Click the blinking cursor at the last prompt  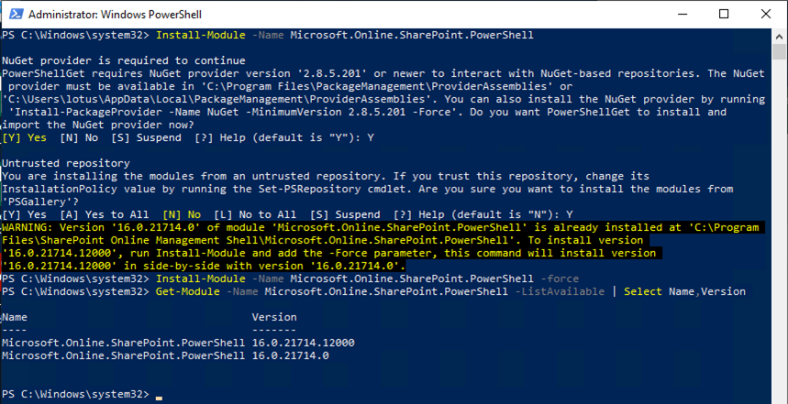pyautogui.click(x=159, y=398)
